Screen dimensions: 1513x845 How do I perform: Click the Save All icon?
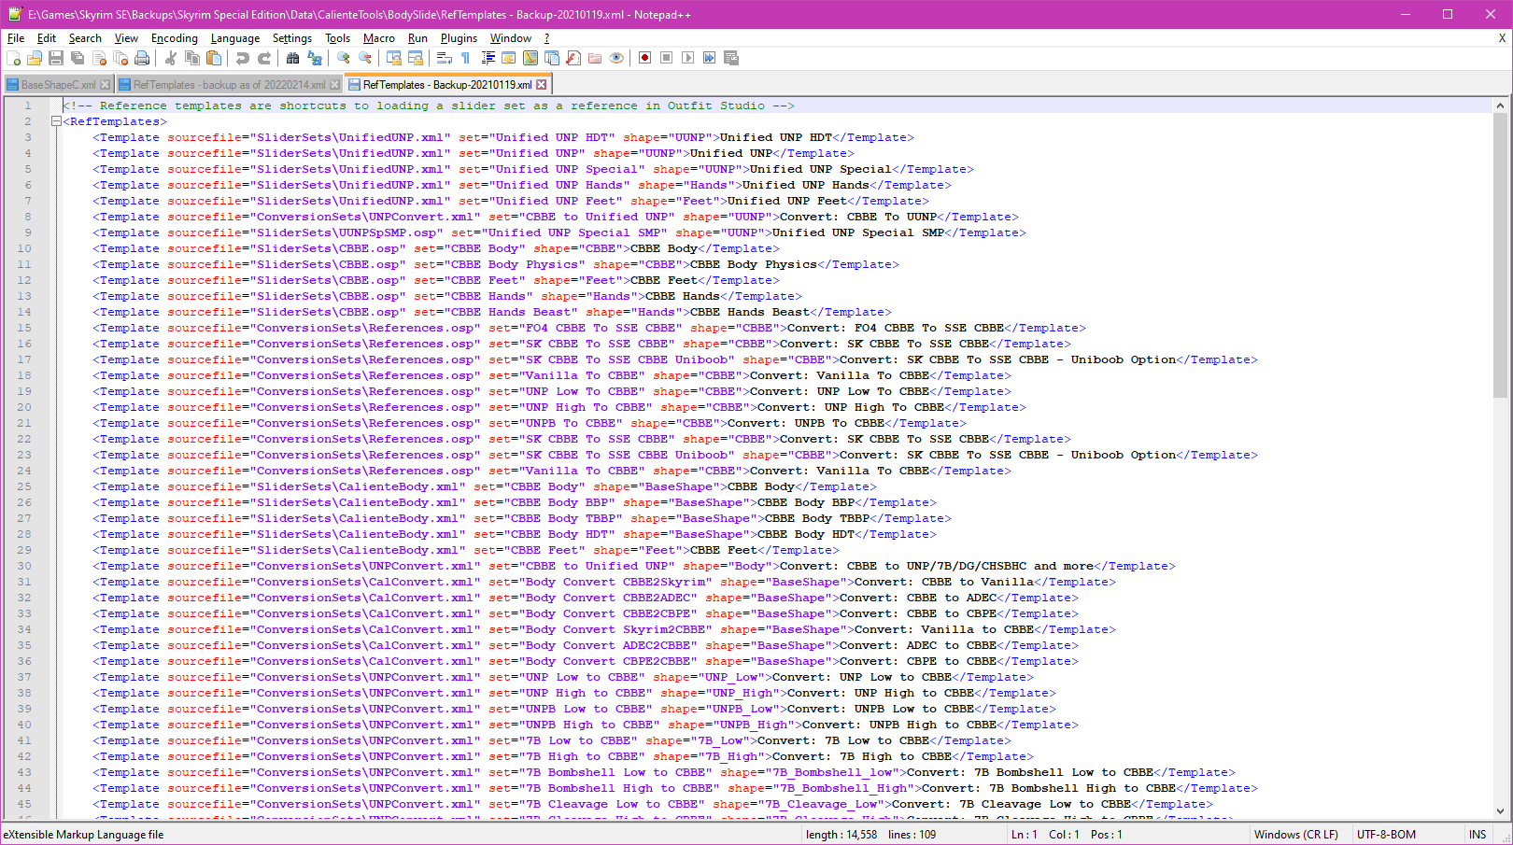[78, 58]
